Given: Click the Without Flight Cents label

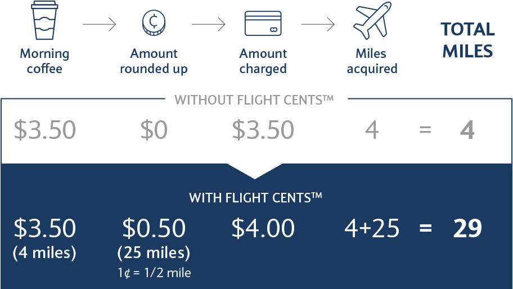Looking at the screenshot, I should pos(254,100).
